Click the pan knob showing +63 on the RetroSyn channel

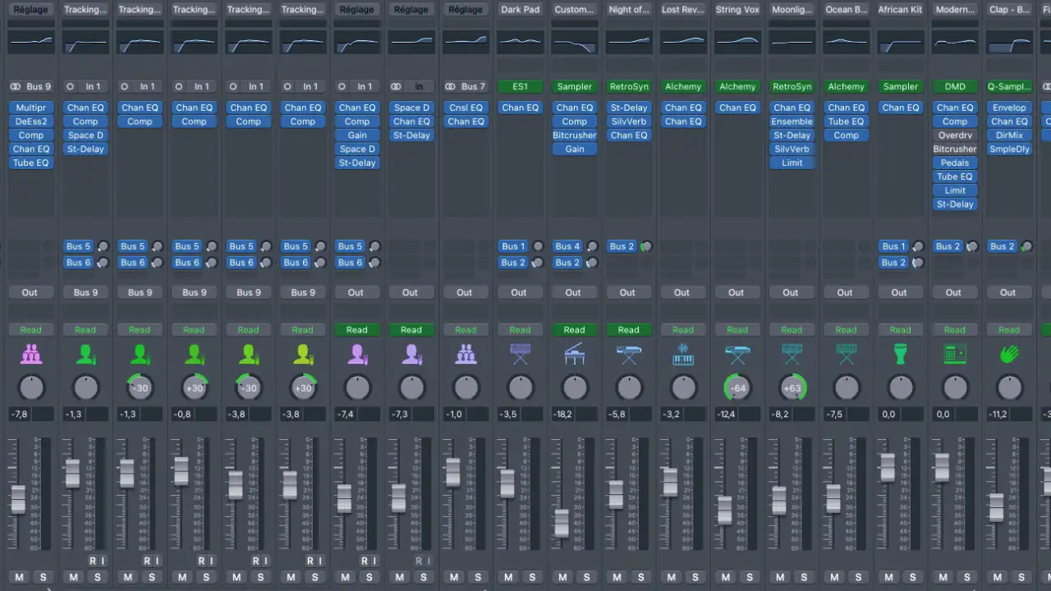click(792, 387)
